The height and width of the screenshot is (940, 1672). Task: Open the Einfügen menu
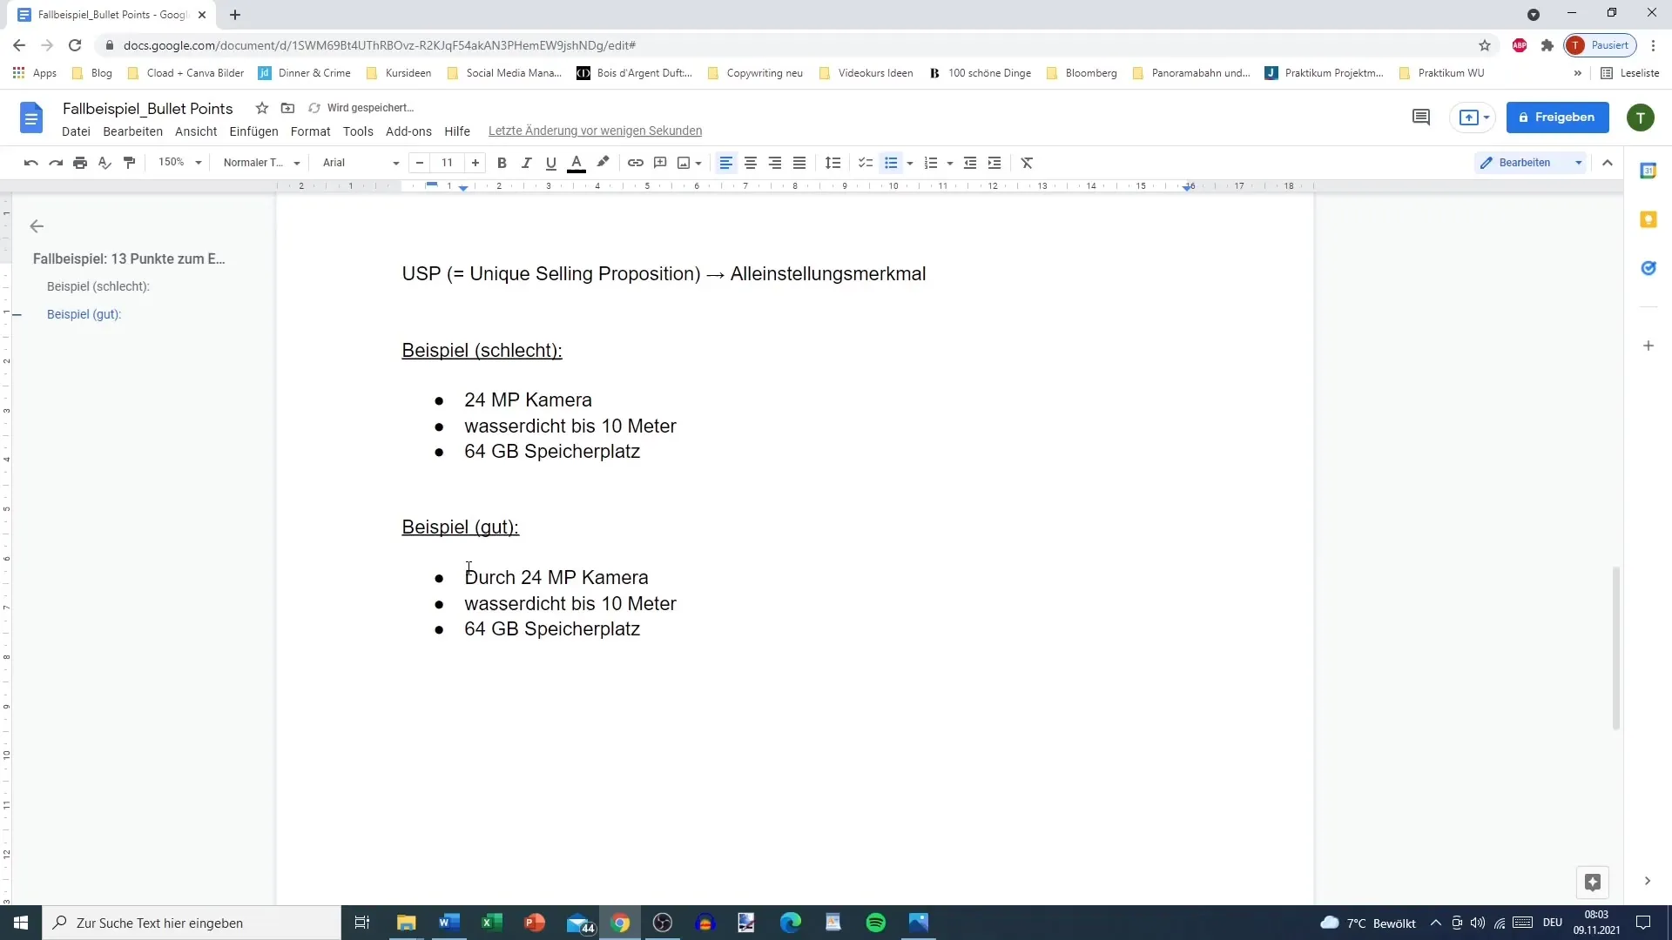coord(253,131)
